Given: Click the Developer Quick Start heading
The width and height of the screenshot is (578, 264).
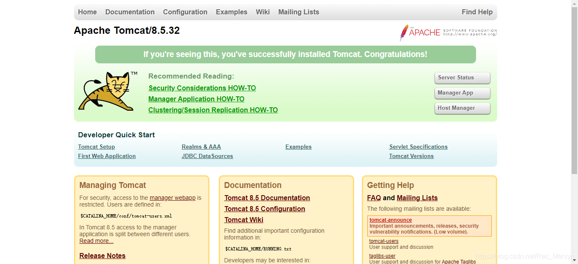Looking at the screenshot, I should [x=116, y=135].
